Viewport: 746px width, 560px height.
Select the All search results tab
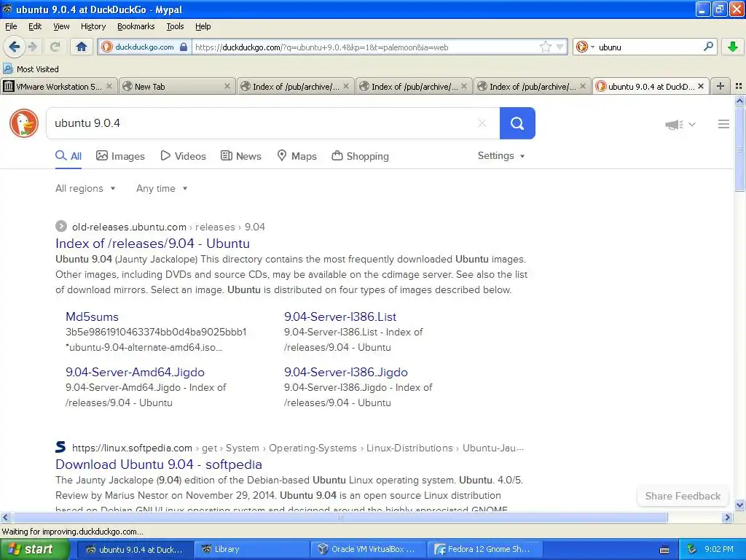[68, 156]
